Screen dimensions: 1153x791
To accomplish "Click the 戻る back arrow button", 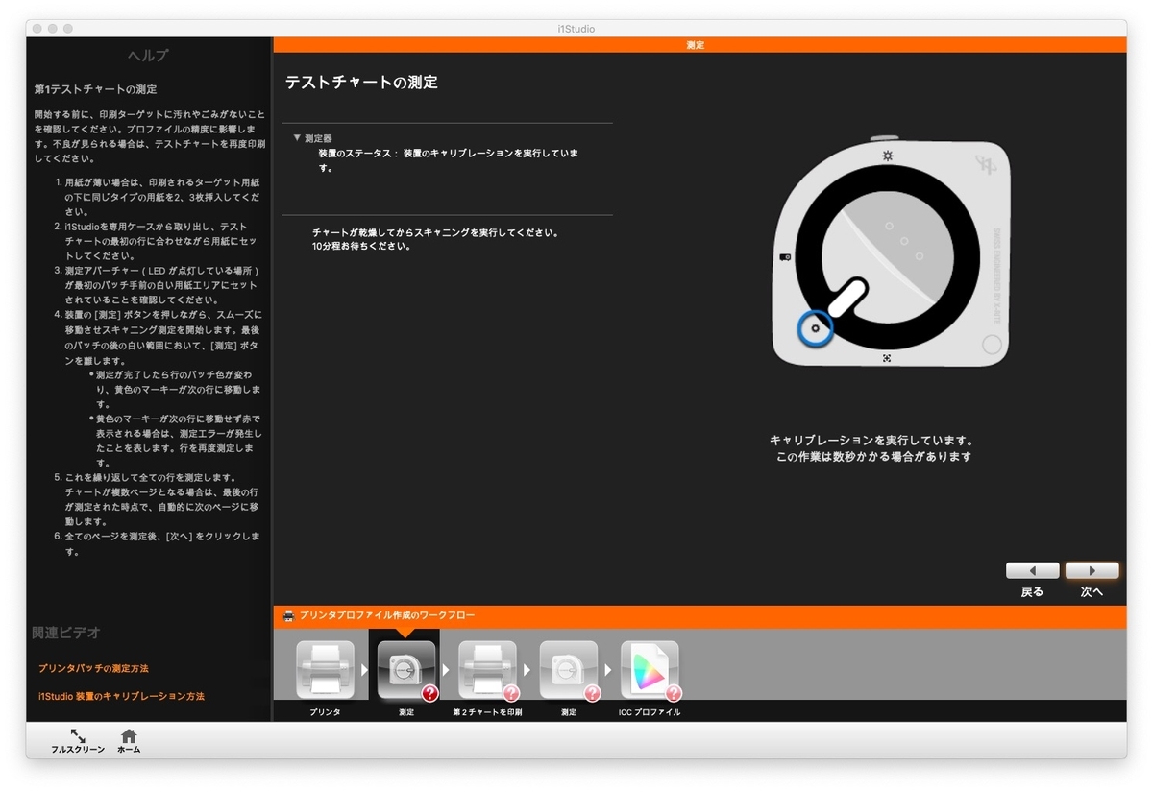I will pos(1032,570).
